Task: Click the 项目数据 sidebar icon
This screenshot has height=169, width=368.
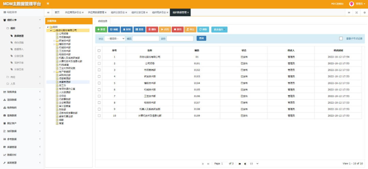Action: pyautogui.click(x=5, y=100)
